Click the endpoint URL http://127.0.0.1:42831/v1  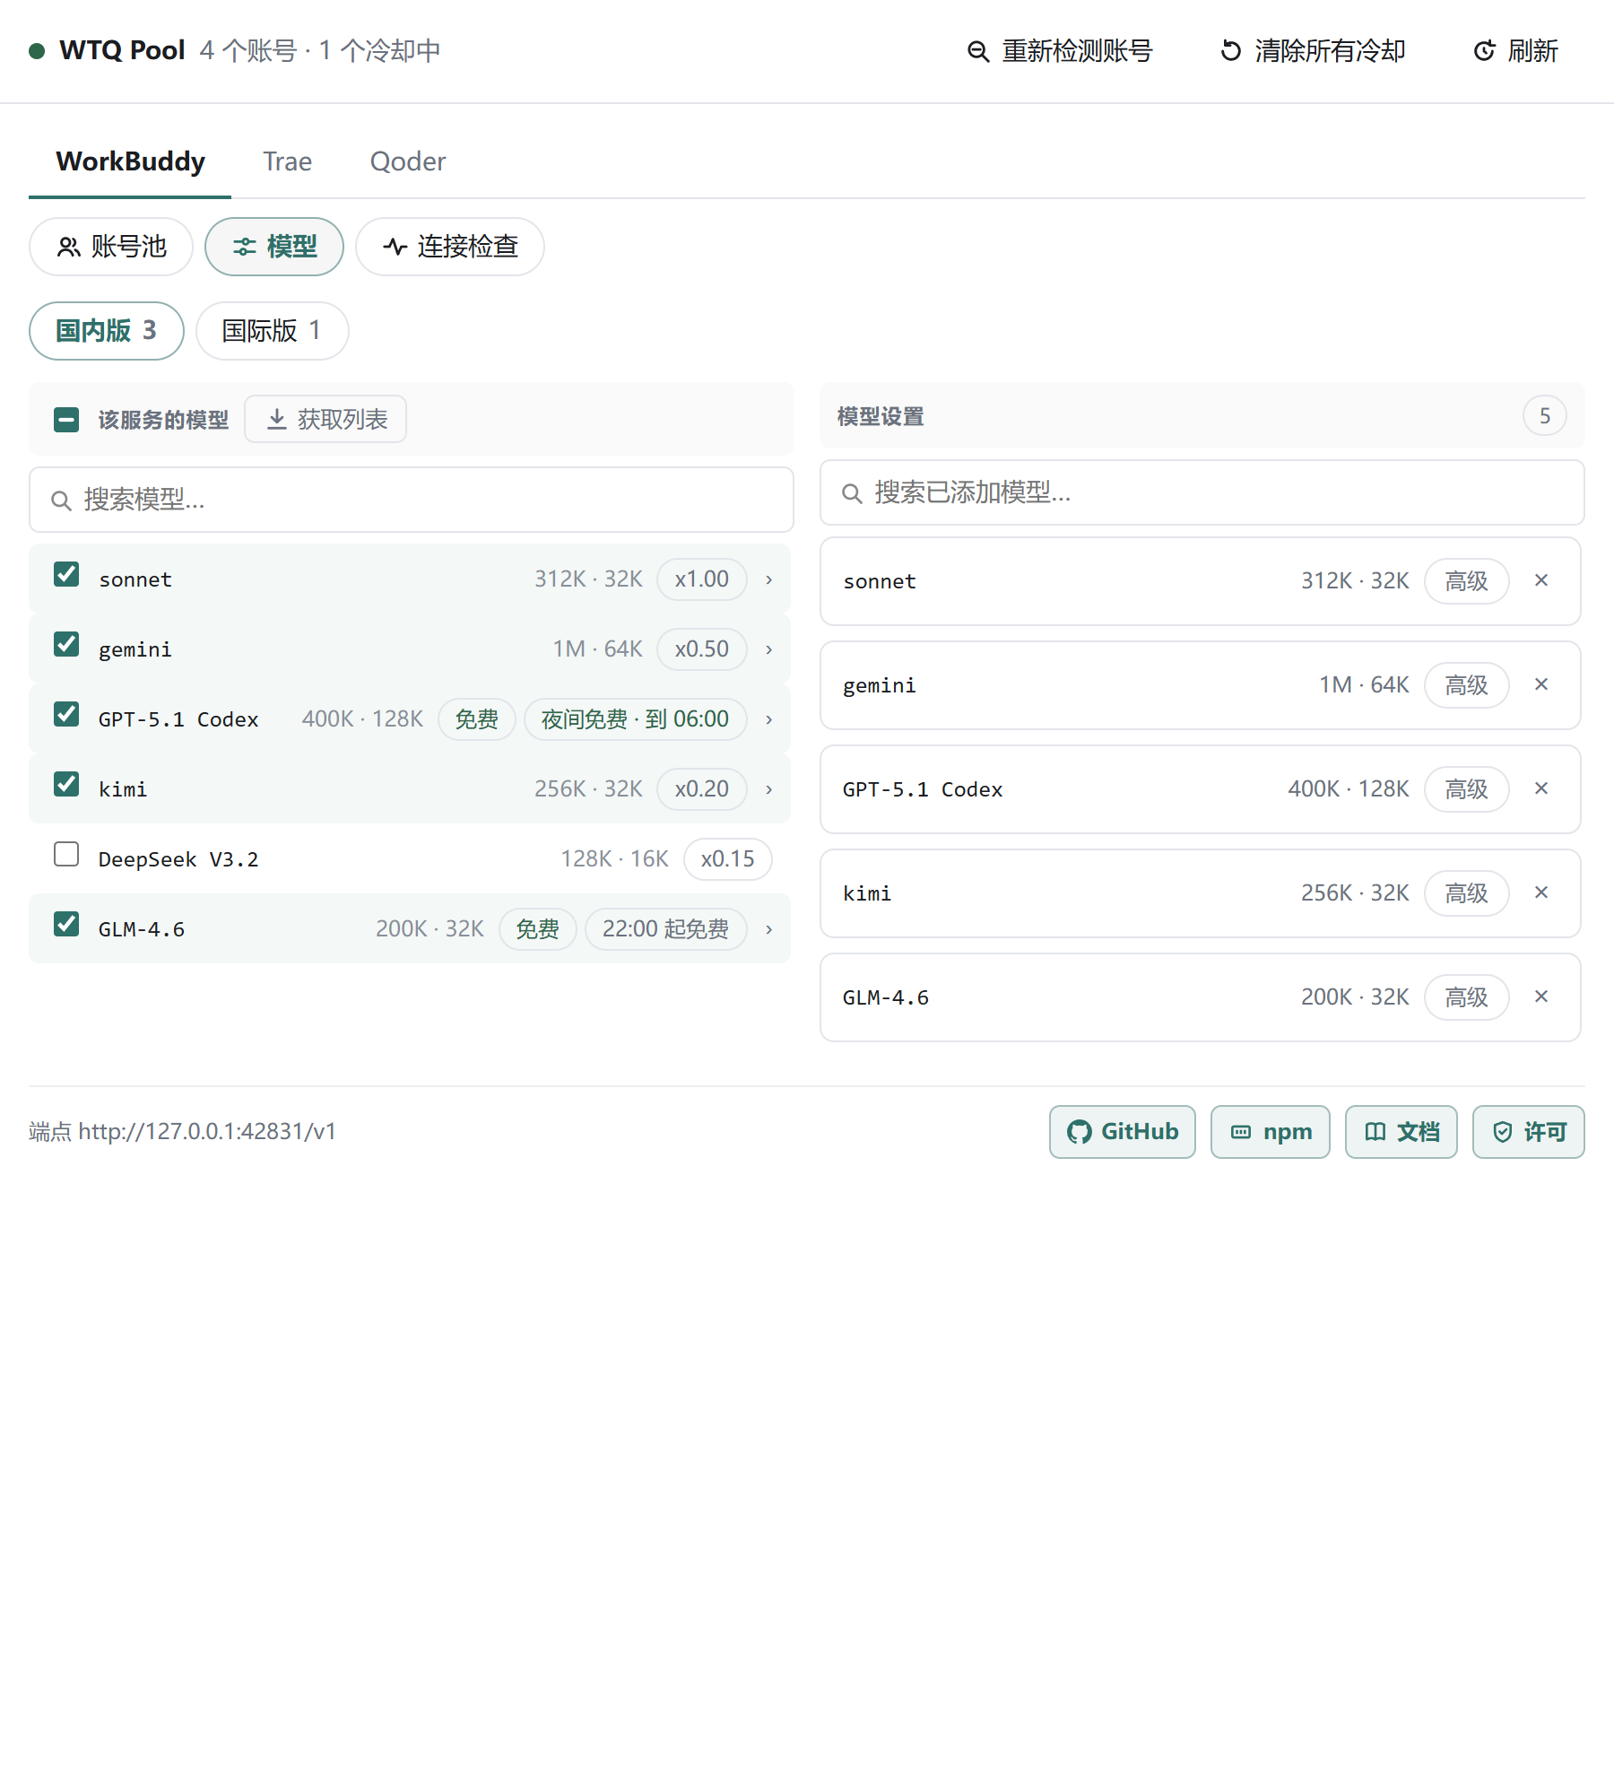click(x=207, y=1132)
